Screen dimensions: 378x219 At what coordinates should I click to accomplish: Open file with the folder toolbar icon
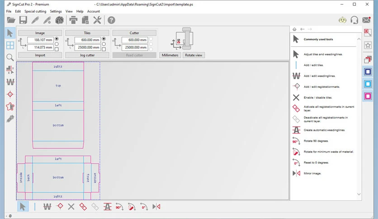[x=11, y=20]
